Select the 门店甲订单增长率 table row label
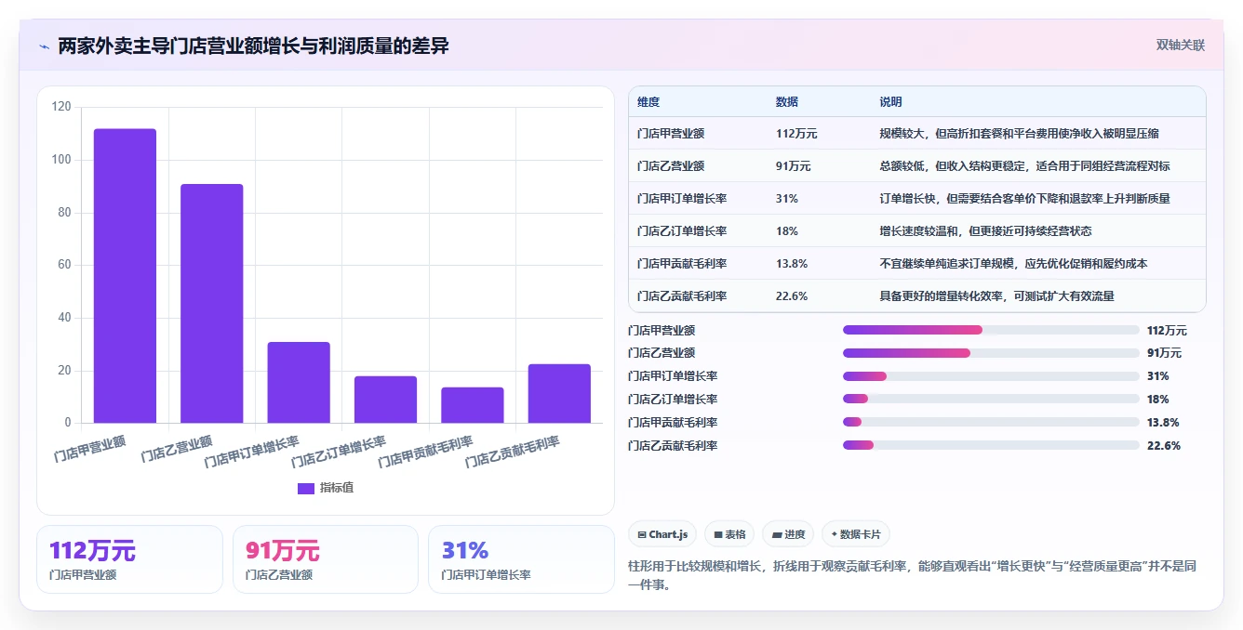 tap(682, 199)
